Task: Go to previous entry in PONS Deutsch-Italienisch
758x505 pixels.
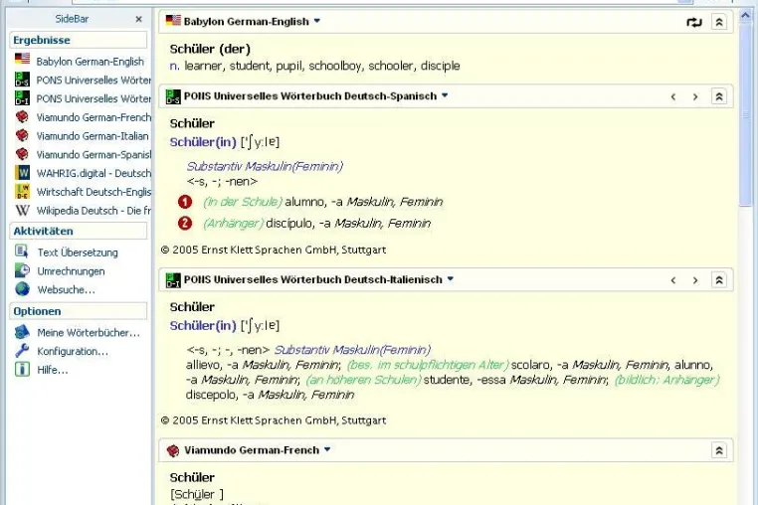Action: pos(672,280)
